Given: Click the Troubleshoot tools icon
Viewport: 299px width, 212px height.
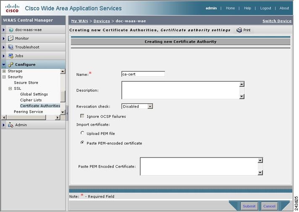Looking at the screenshot, I should [x=10, y=47].
